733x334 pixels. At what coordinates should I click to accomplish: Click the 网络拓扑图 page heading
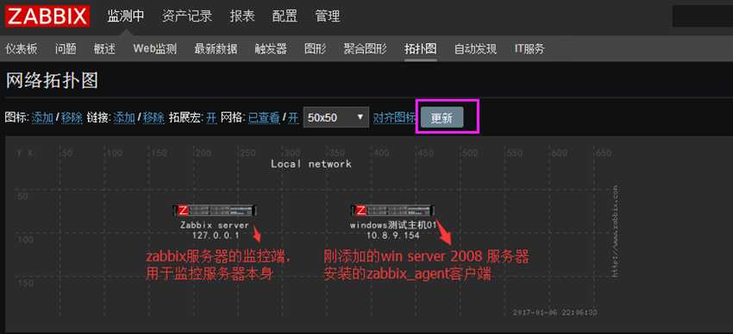[x=52, y=81]
